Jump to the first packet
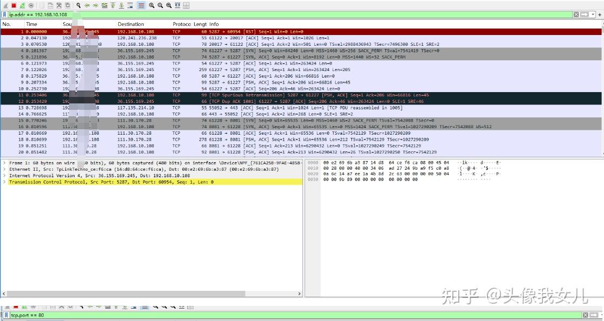Screen dimensions: 604x321 point(113,5)
